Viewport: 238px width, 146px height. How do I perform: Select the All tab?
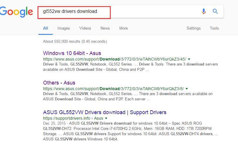45,28
